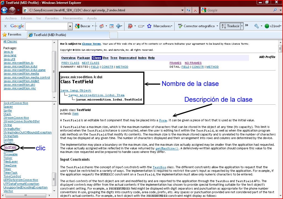Click the PREV CLASS link
Viewport: 283px width, 199px height.
click(x=70, y=63)
